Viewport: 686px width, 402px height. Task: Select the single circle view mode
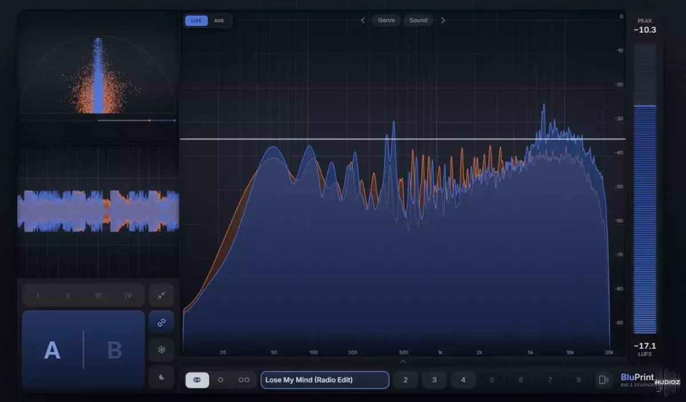[x=221, y=380]
